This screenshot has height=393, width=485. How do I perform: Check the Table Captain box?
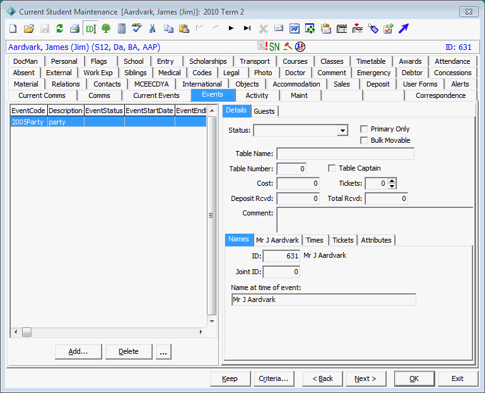(332, 168)
